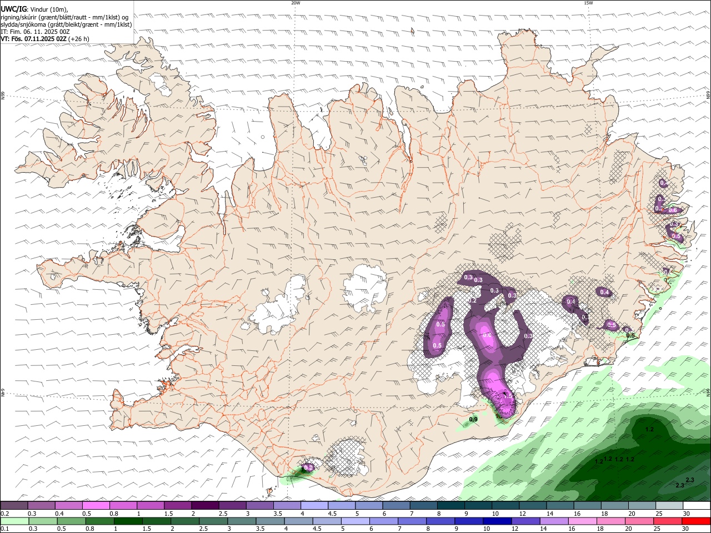Pick the white 30 swatch in the snow legend
Image resolution: width=711 pixels, height=533 pixels.
tap(697, 506)
